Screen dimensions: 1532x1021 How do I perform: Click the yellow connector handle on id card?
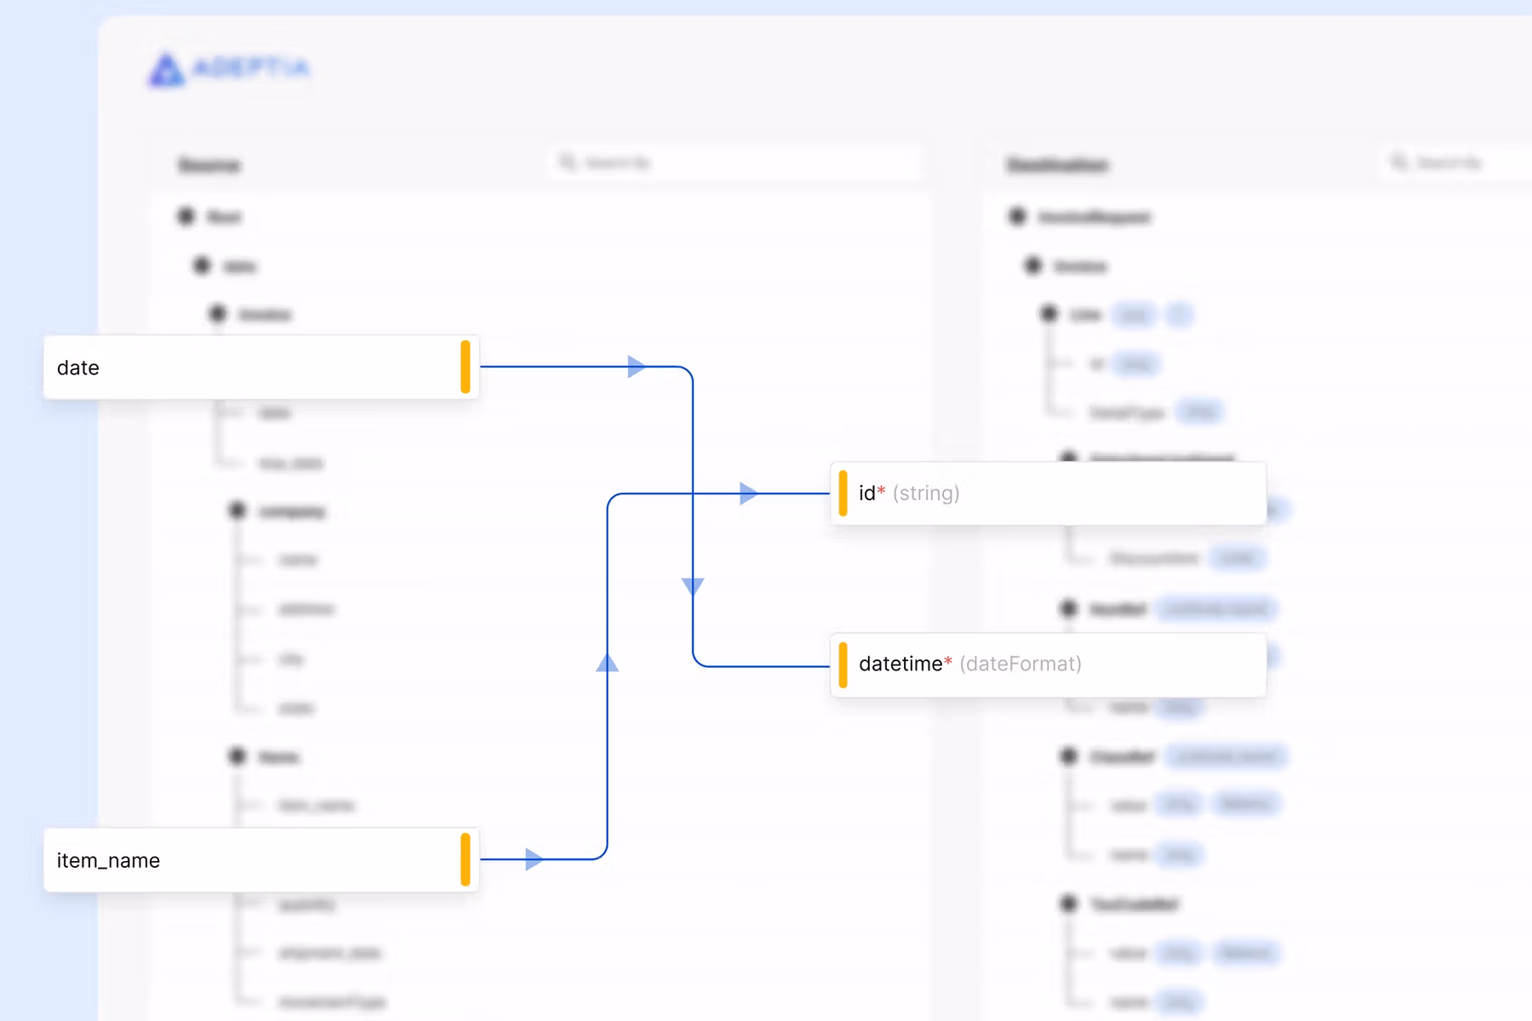pyautogui.click(x=843, y=493)
